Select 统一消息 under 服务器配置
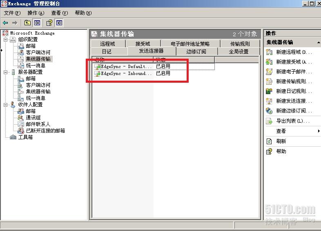 pos(36,98)
